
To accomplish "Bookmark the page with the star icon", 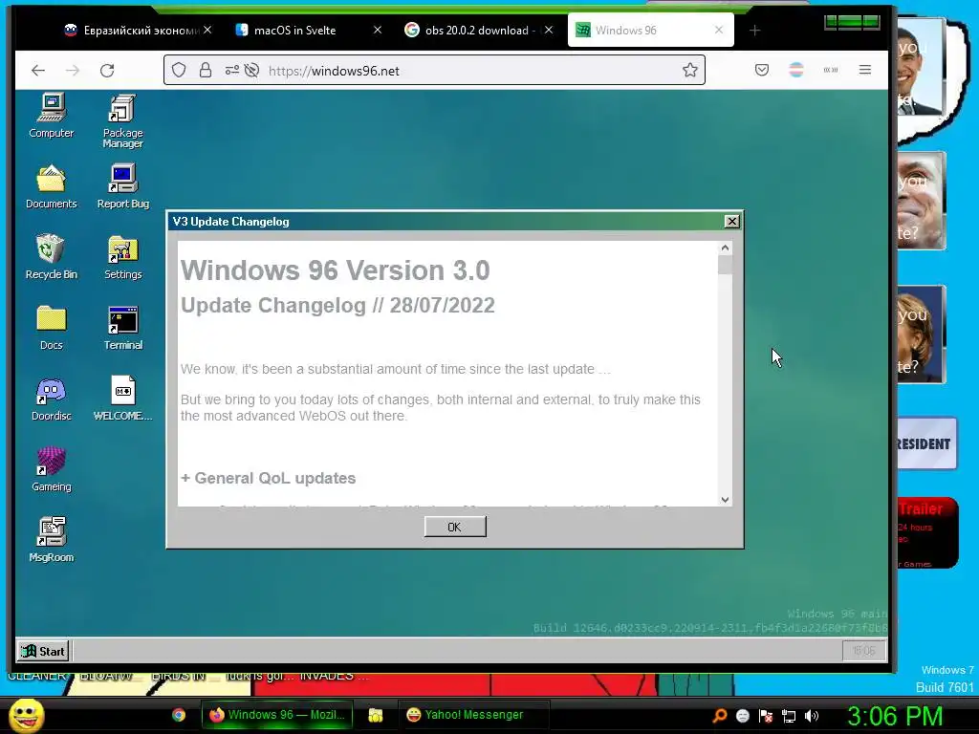I will coord(690,70).
